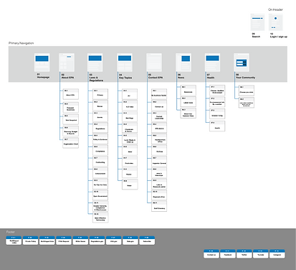Viewport: 296px width, 270px height.
Task: Click the USA.gov footer item
Action: coord(114,241)
